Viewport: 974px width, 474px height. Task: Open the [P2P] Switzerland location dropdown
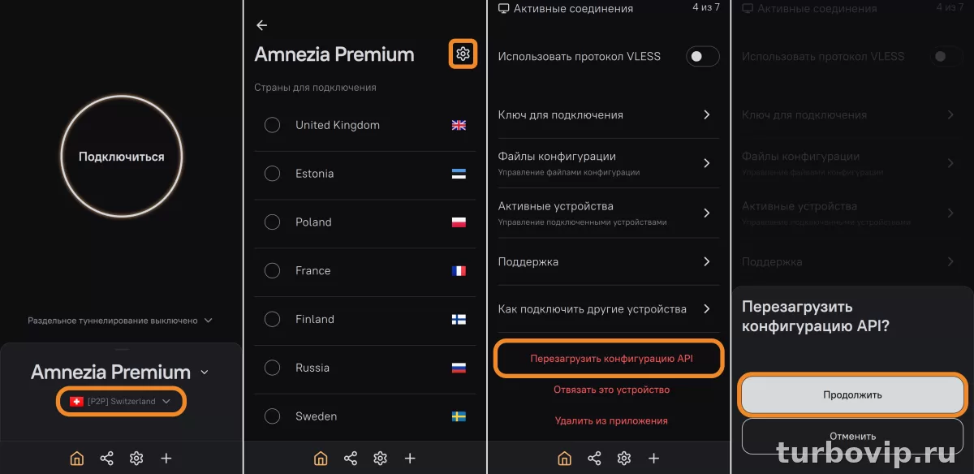(x=121, y=400)
